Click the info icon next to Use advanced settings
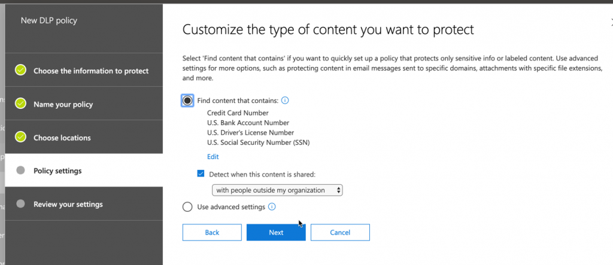Viewport: 613px width, 265px height. (x=272, y=207)
